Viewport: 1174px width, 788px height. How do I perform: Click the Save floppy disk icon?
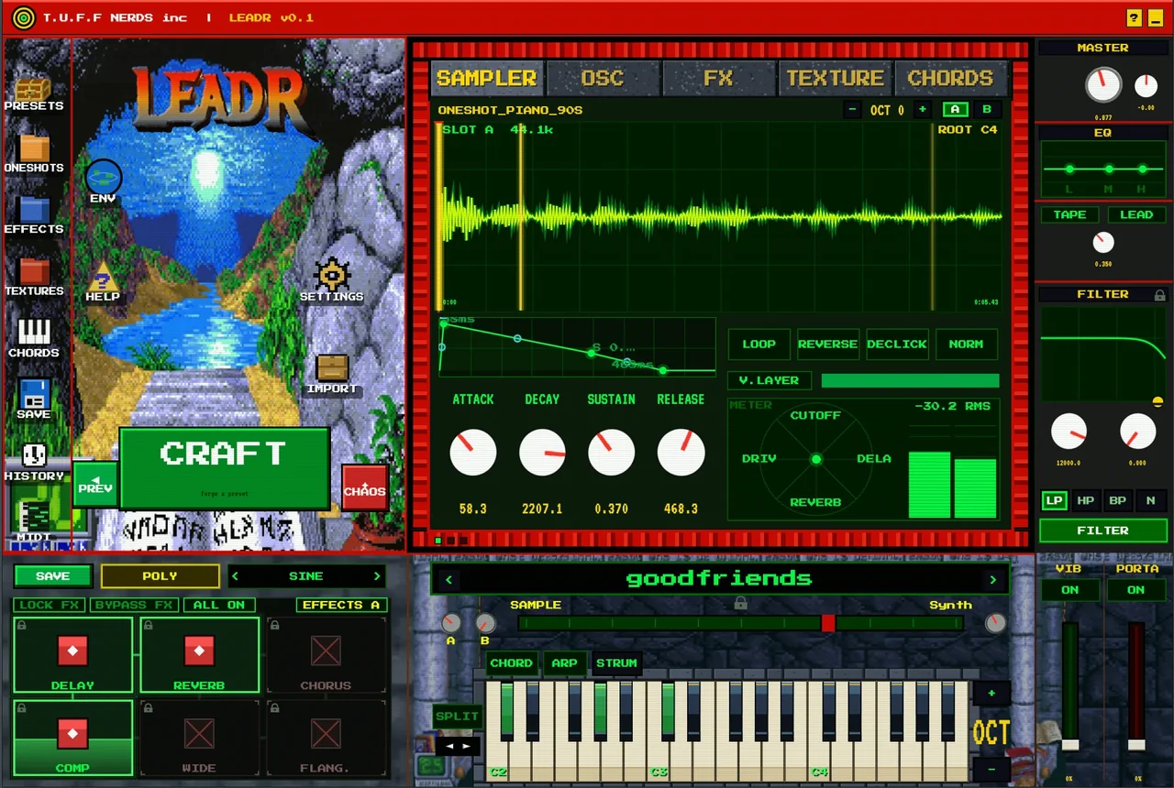pyautogui.click(x=34, y=394)
